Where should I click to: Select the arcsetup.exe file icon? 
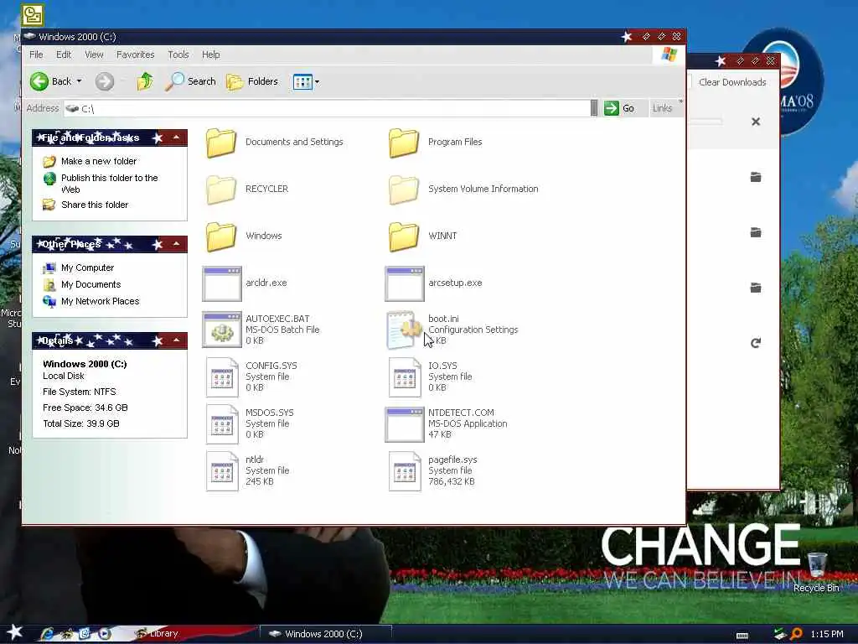pos(405,283)
